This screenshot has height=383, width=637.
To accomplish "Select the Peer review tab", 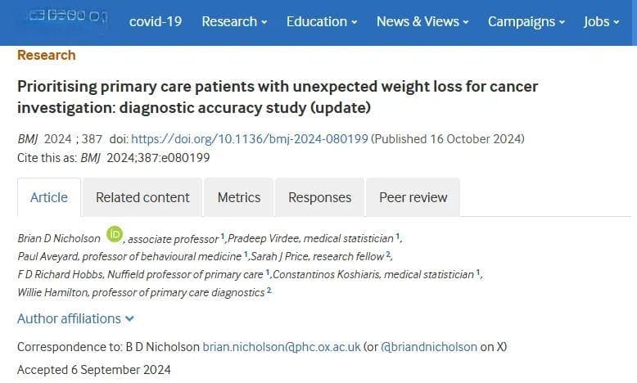I will coord(413,197).
